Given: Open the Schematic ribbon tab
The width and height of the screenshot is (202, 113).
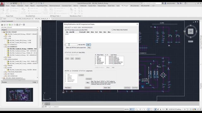Looking at the screenshot, I should click(20, 6).
